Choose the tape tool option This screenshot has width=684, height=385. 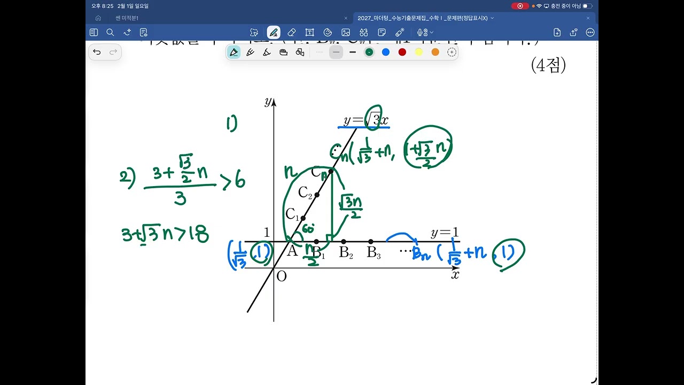click(283, 52)
